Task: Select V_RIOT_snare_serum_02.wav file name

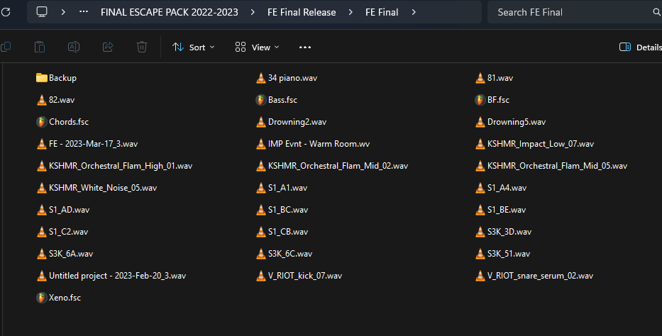Action: (540, 275)
